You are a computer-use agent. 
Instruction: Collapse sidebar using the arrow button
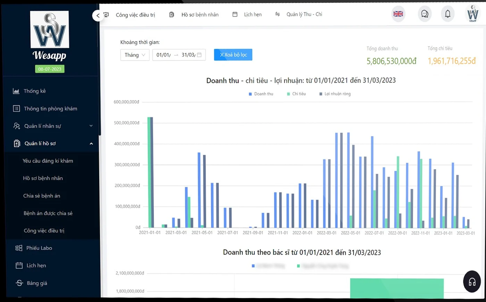(x=98, y=16)
